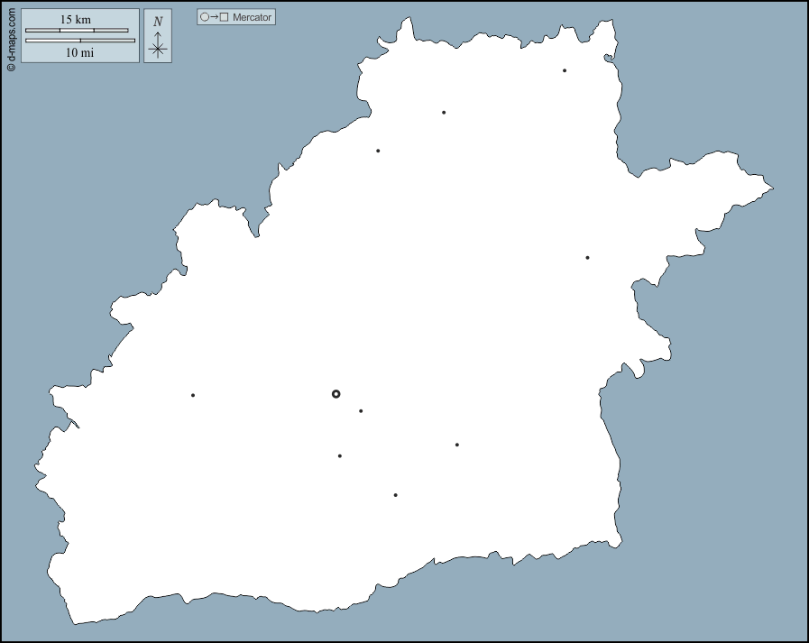Click the kilometre scale bar graphic
Viewport: 809px width, 643px height.
77,31
